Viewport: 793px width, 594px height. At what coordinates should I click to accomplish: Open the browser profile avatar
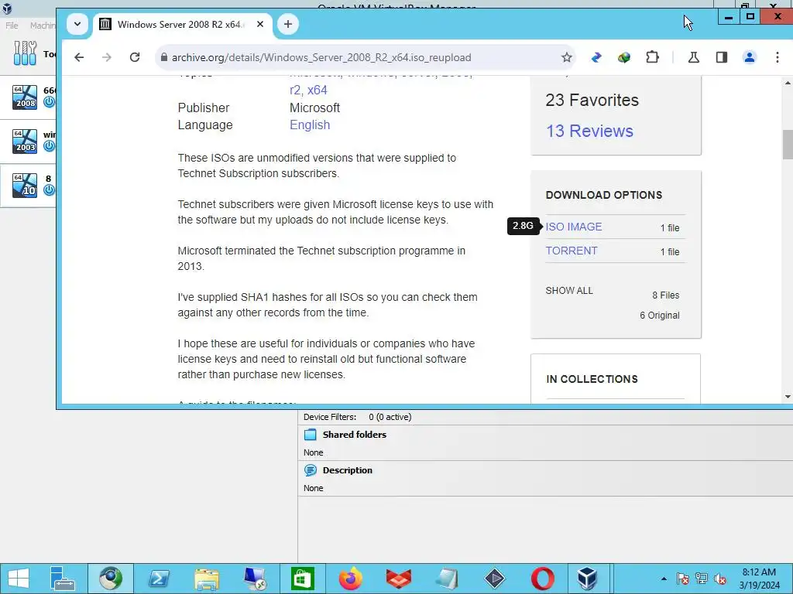pyautogui.click(x=750, y=57)
